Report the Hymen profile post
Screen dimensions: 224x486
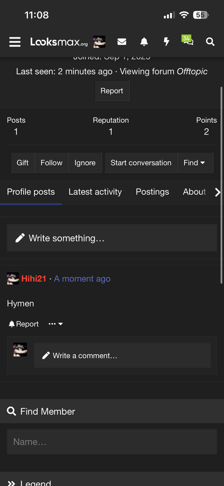(x=23, y=324)
